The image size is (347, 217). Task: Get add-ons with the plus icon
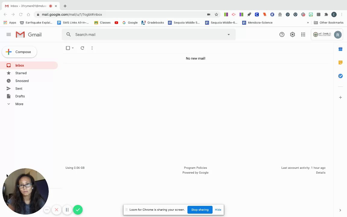[x=340, y=97]
